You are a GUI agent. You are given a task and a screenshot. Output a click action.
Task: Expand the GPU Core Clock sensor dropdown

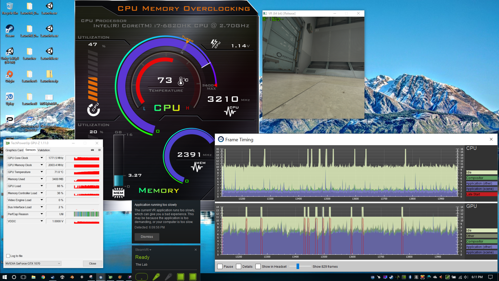click(42, 158)
